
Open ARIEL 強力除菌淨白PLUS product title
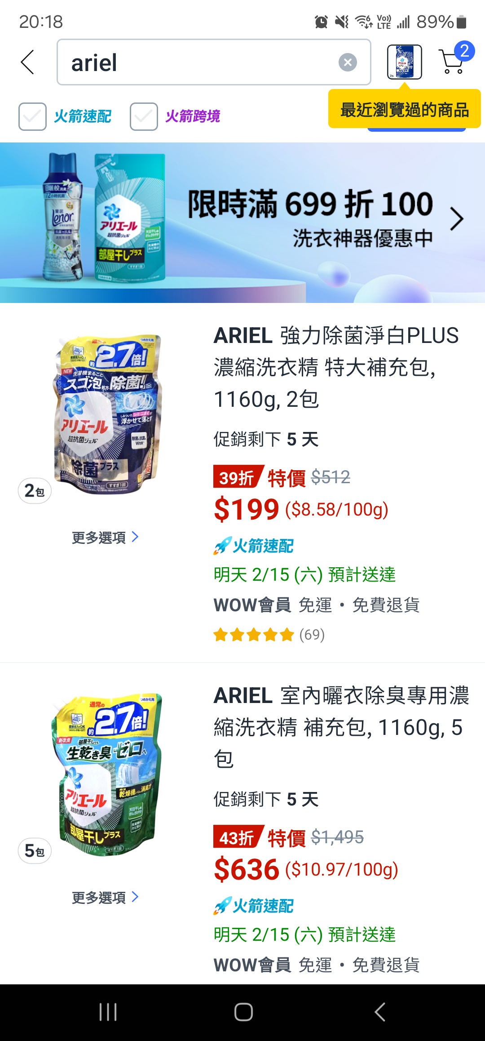click(x=336, y=367)
